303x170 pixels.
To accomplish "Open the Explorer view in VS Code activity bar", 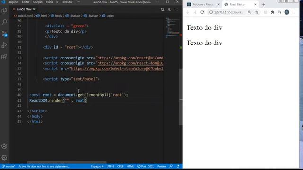I will pyautogui.click(x=4, y=10).
